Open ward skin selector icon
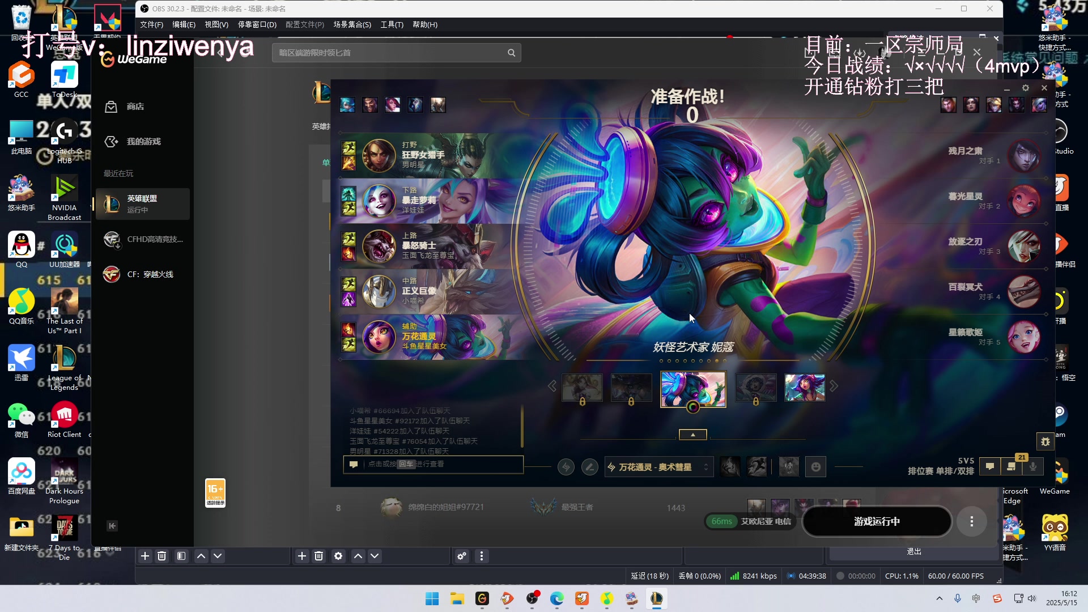 coord(789,466)
